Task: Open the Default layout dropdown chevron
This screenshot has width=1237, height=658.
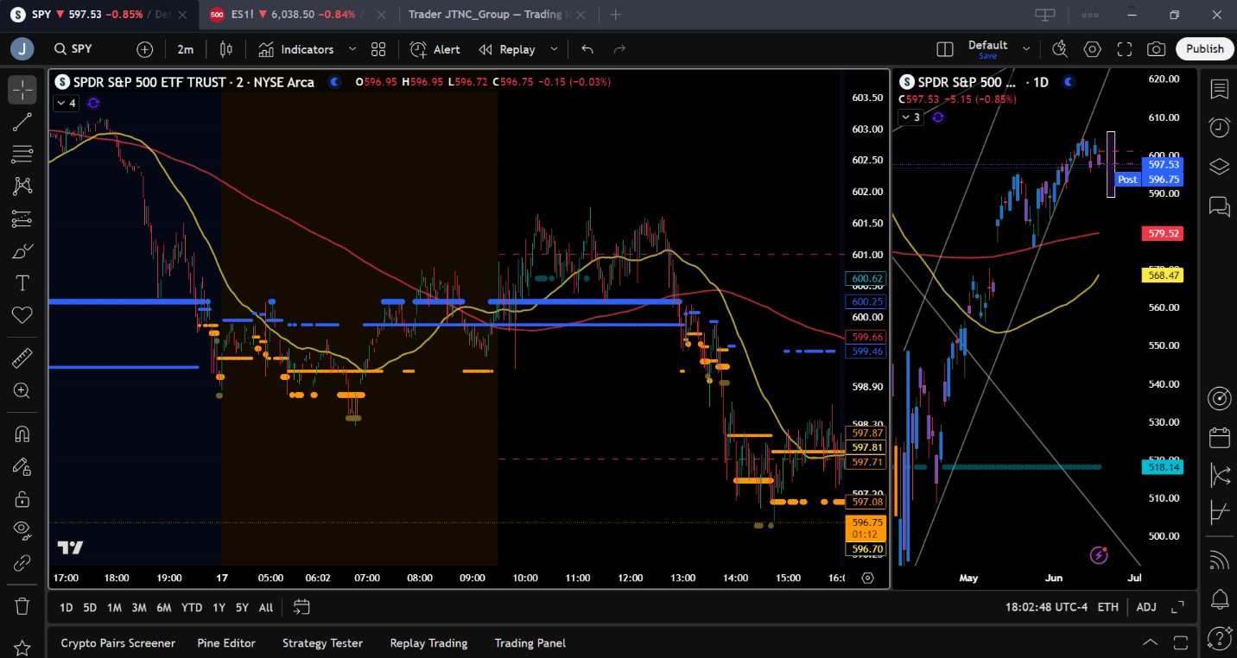Action: [x=1026, y=49]
